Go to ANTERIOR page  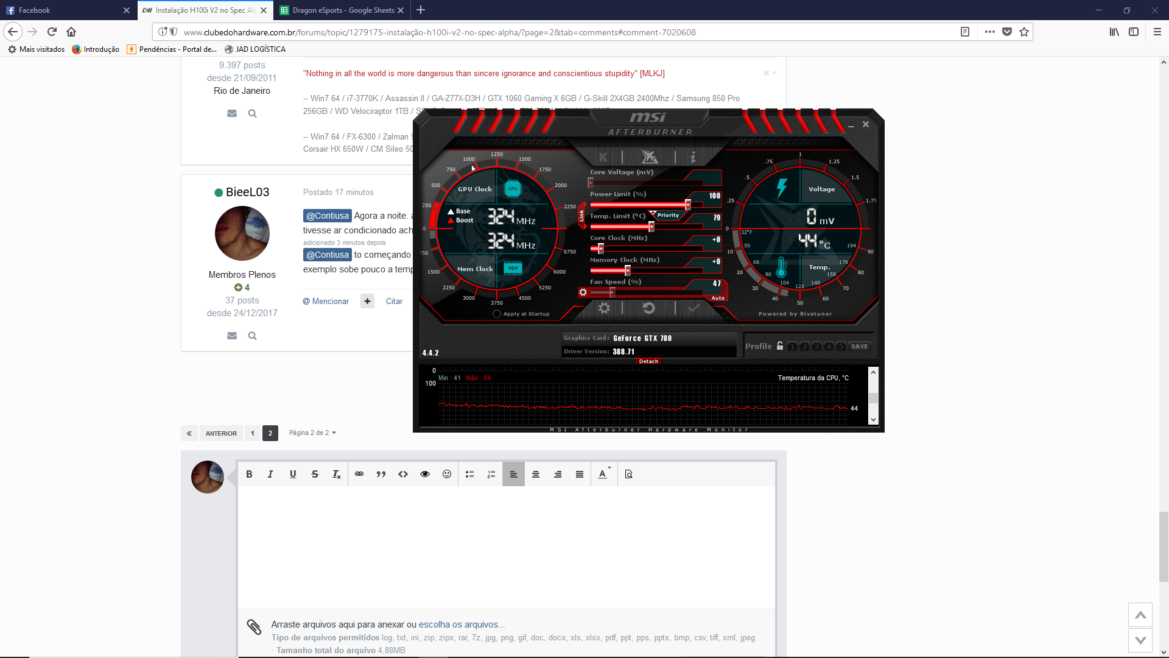[221, 433]
